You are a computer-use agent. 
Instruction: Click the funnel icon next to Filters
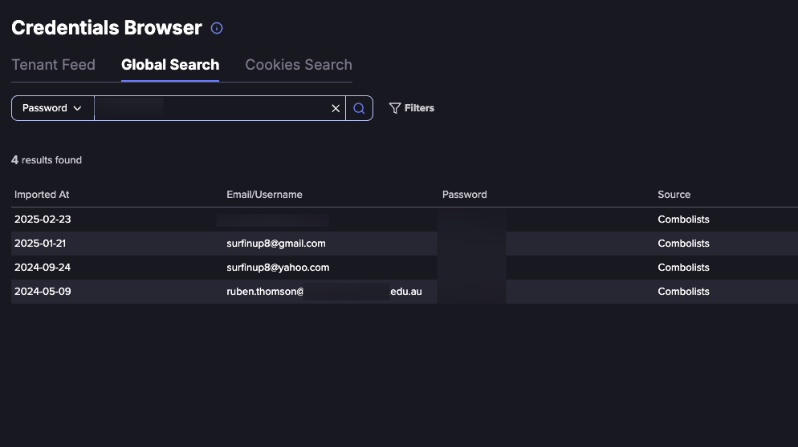pyautogui.click(x=395, y=108)
